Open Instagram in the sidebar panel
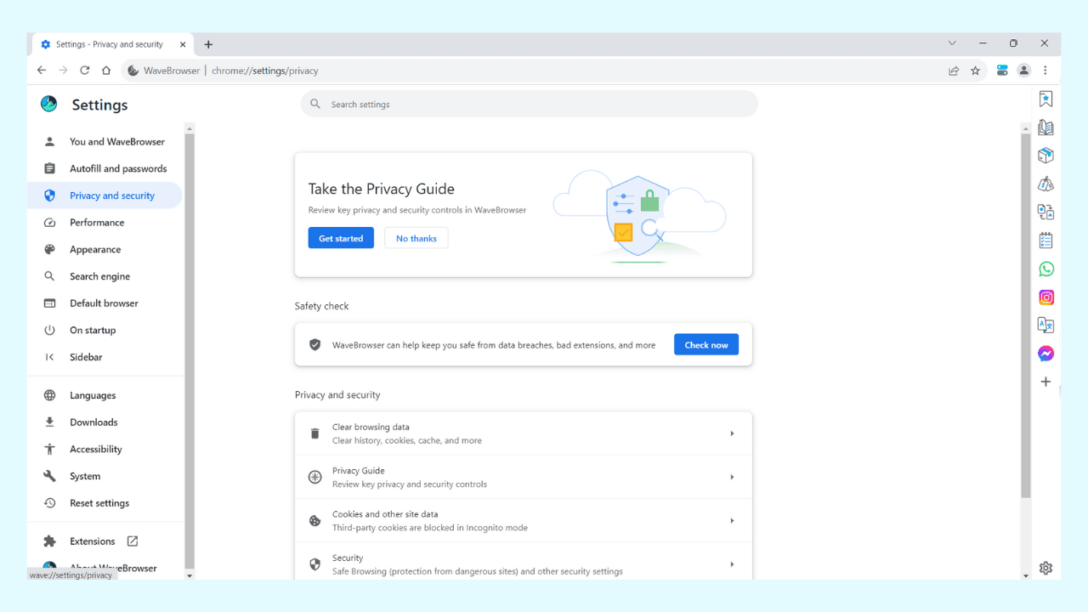Image resolution: width=1088 pixels, height=612 pixels. (x=1045, y=297)
